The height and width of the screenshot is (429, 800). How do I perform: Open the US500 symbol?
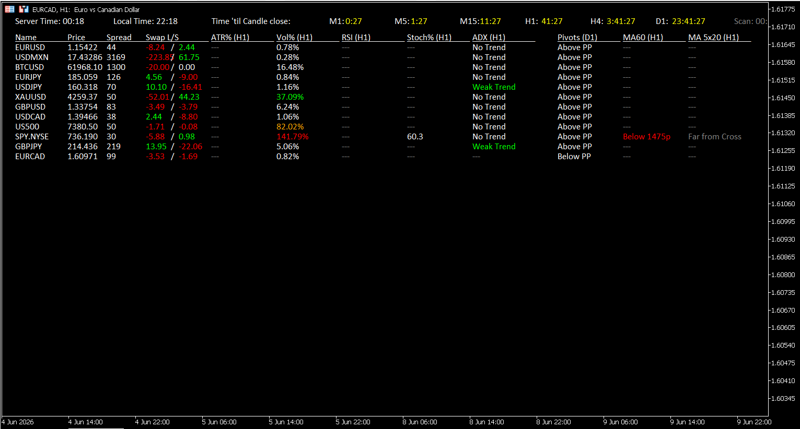pyautogui.click(x=27, y=126)
